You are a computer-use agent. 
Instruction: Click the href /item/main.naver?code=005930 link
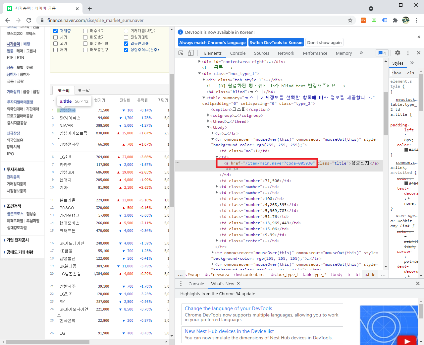pos(279,163)
